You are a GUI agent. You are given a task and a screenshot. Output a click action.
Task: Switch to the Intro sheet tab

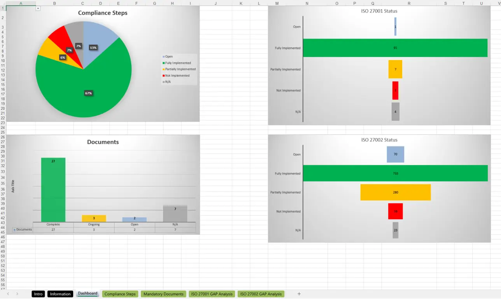(x=38, y=294)
